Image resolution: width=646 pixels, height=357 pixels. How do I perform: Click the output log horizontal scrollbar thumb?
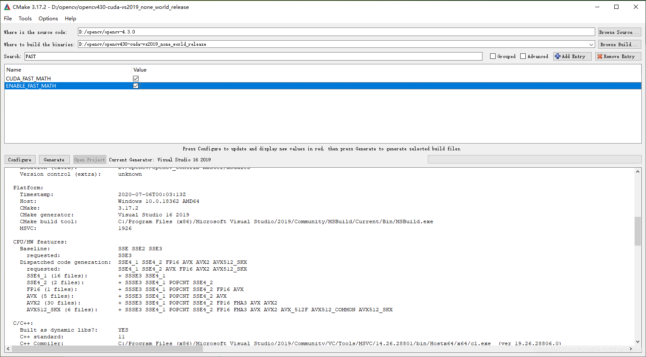tap(107, 349)
